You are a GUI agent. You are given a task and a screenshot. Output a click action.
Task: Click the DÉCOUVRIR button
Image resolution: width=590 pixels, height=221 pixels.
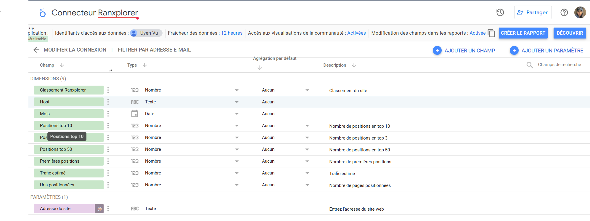tap(570, 33)
